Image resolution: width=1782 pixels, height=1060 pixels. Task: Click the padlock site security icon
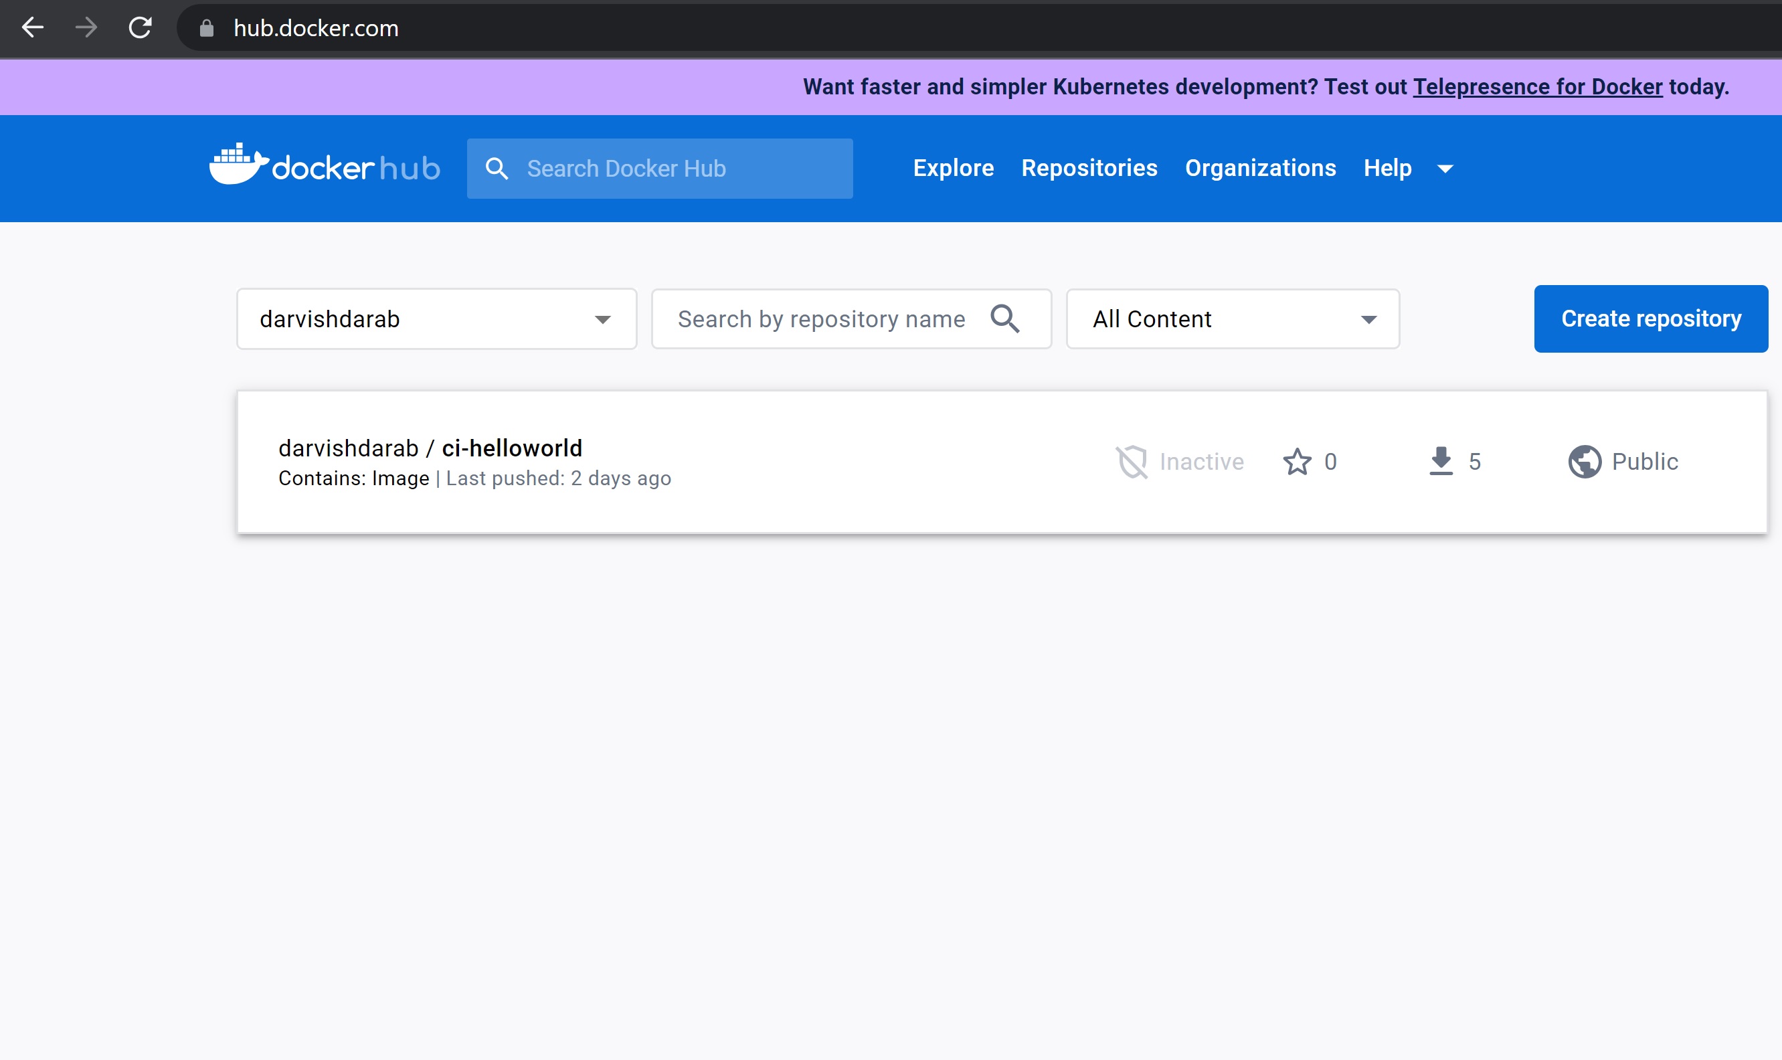(x=206, y=28)
